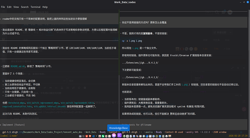The height and width of the screenshot is (138, 250).
Task: Open the File menu
Action: click(x=3, y=7)
